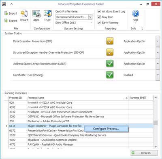This screenshot has width=162, height=159.
Task: Sort by Process ID column header
Action: [18, 98]
